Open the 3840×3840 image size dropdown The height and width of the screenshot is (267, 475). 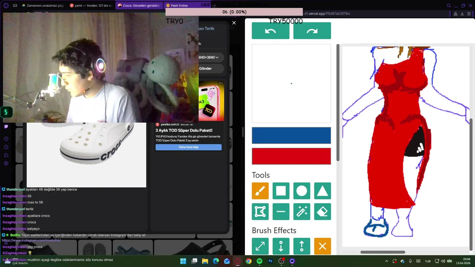pos(208,57)
